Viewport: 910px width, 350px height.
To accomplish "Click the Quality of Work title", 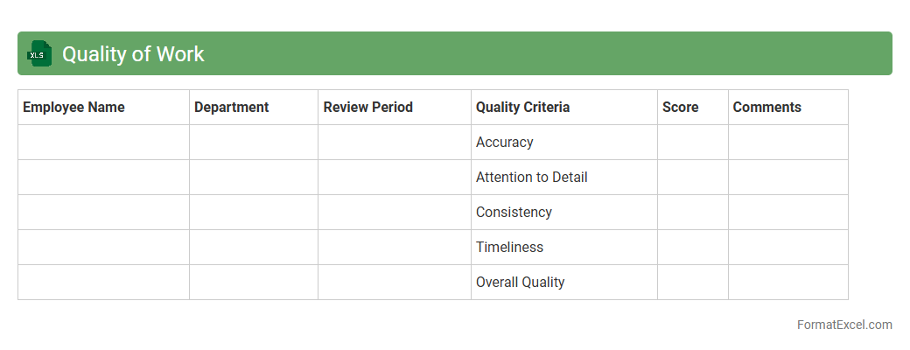I will click(133, 54).
